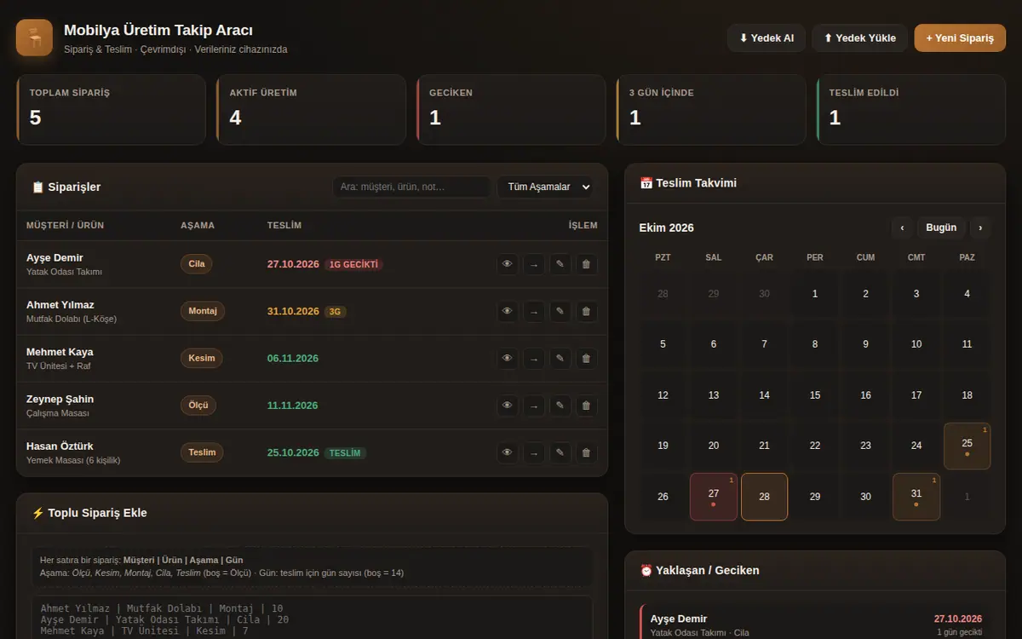Select highlighted day 28 in the calendar
Image resolution: width=1022 pixels, height=639 pixels.
pyautogui.click(x=764, y=497)
